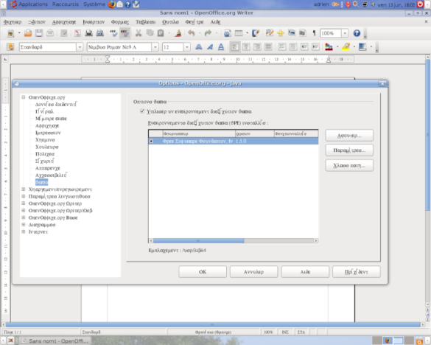Screen dimensions: 431x345
Task: Open the paragraph style dropdown arrow
Action: [80, 47]
